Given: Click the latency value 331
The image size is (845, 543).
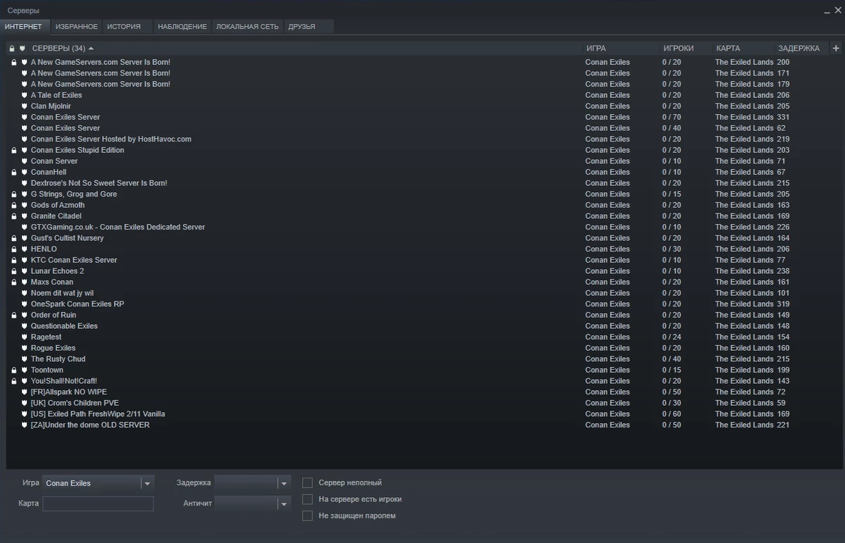Looking at the screenshot, I should pyautogui.click(x=783, y=118).
